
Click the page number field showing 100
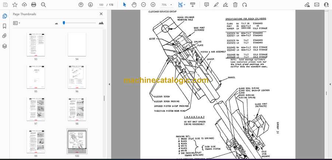(101, 5)
